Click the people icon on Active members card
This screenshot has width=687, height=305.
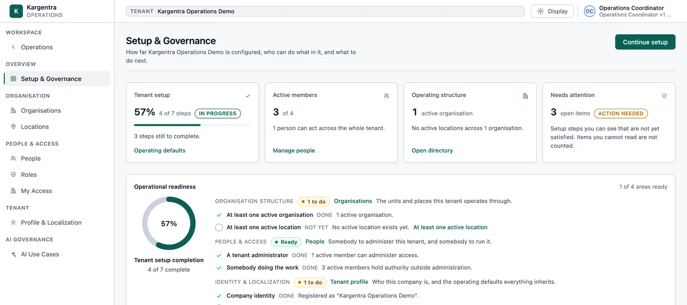click(x=386, y=96)
